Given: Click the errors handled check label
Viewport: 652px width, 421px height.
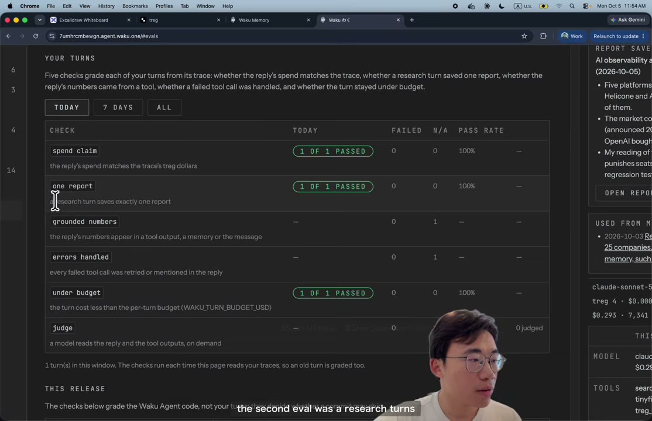Looking at the screenshot, I should point(80,257).
